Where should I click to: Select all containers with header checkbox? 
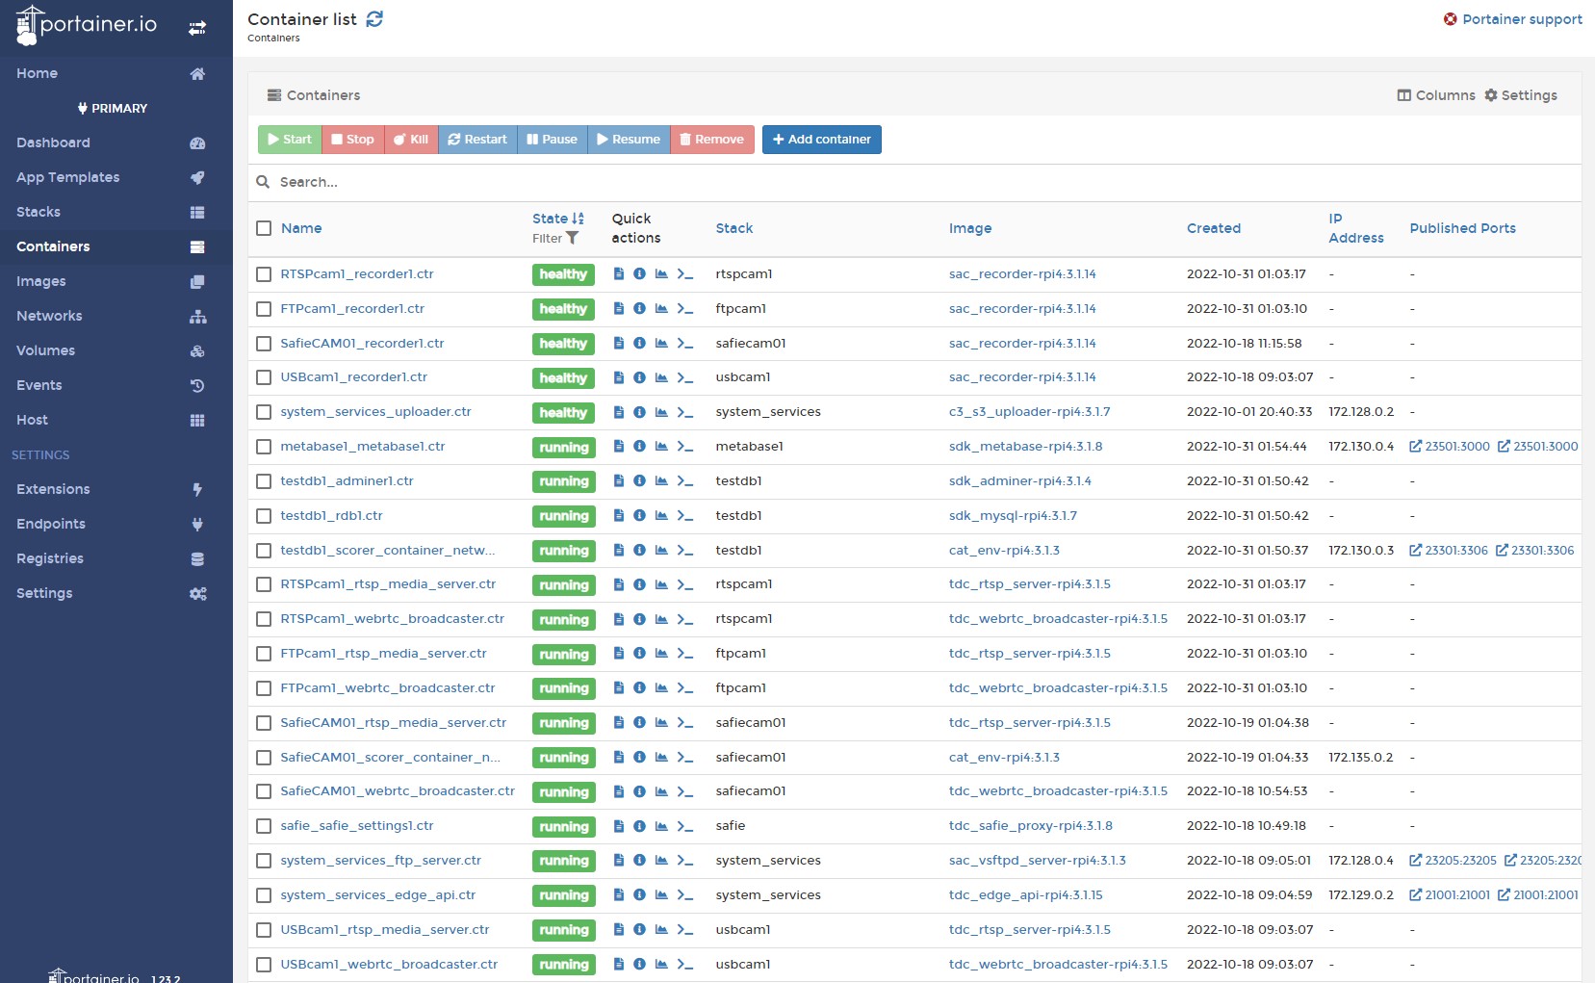(264, 228)
